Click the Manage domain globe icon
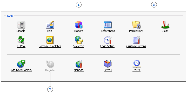The height and width of the screenshot is (94, 187). [x=79, y=64]
